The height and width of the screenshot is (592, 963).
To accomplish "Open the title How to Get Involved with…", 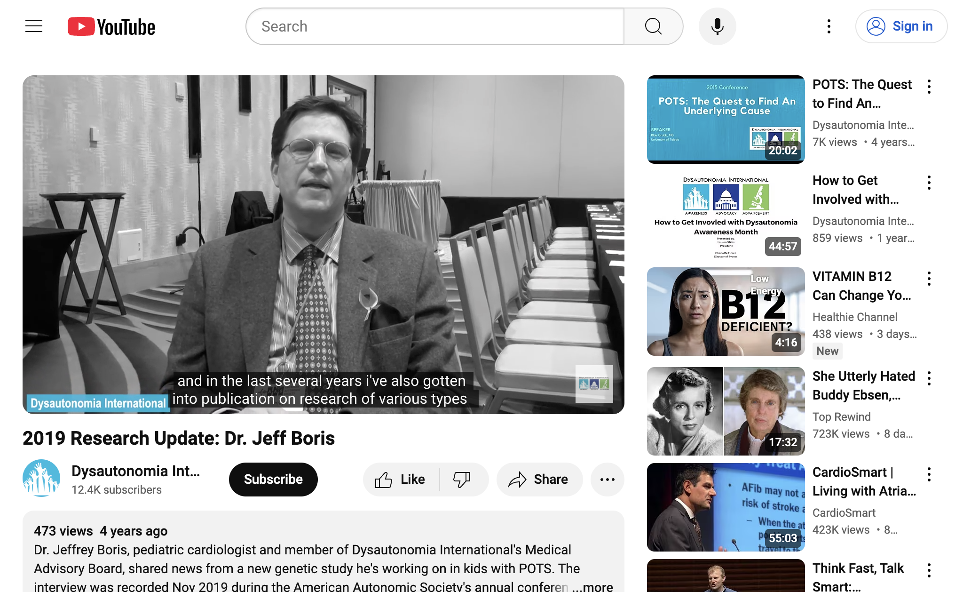I will (855, 190).
